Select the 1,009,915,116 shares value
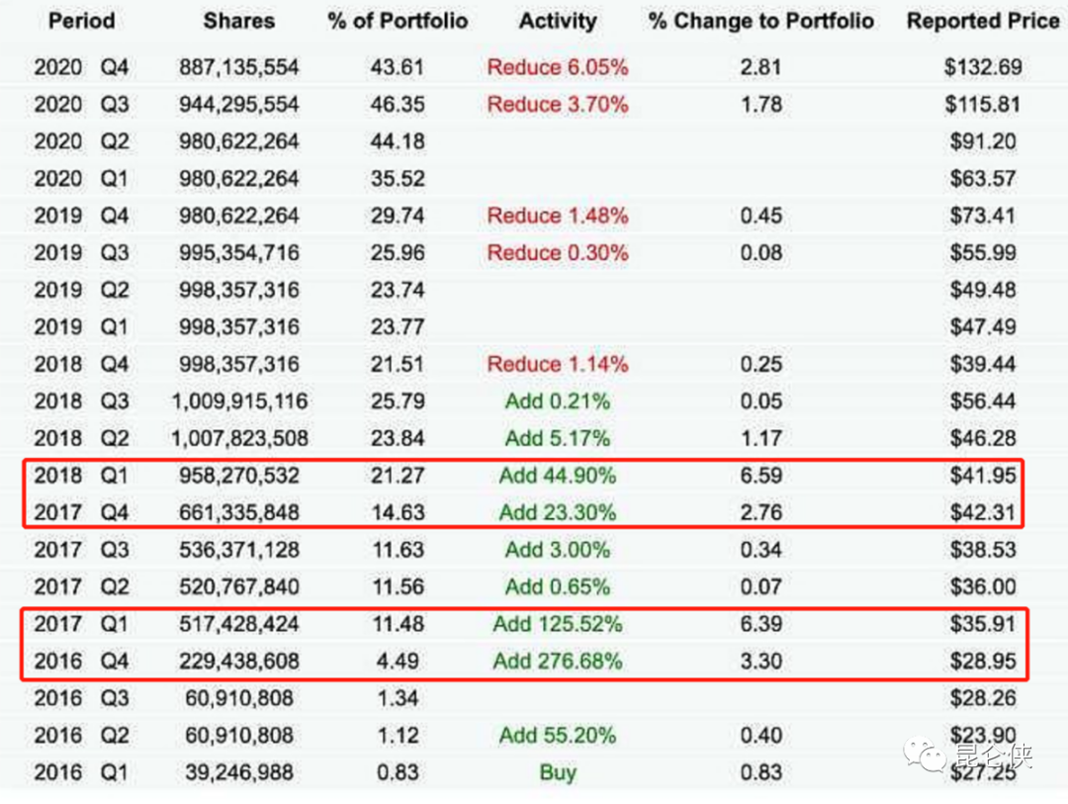Viewport: 1068px width, 804px height. [238, 402]
